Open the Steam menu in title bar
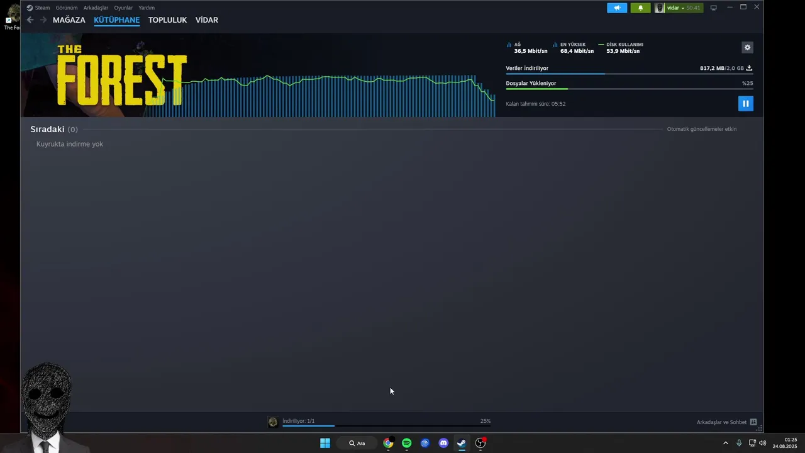This screenshot has width=805, height=453. point(38,8)
